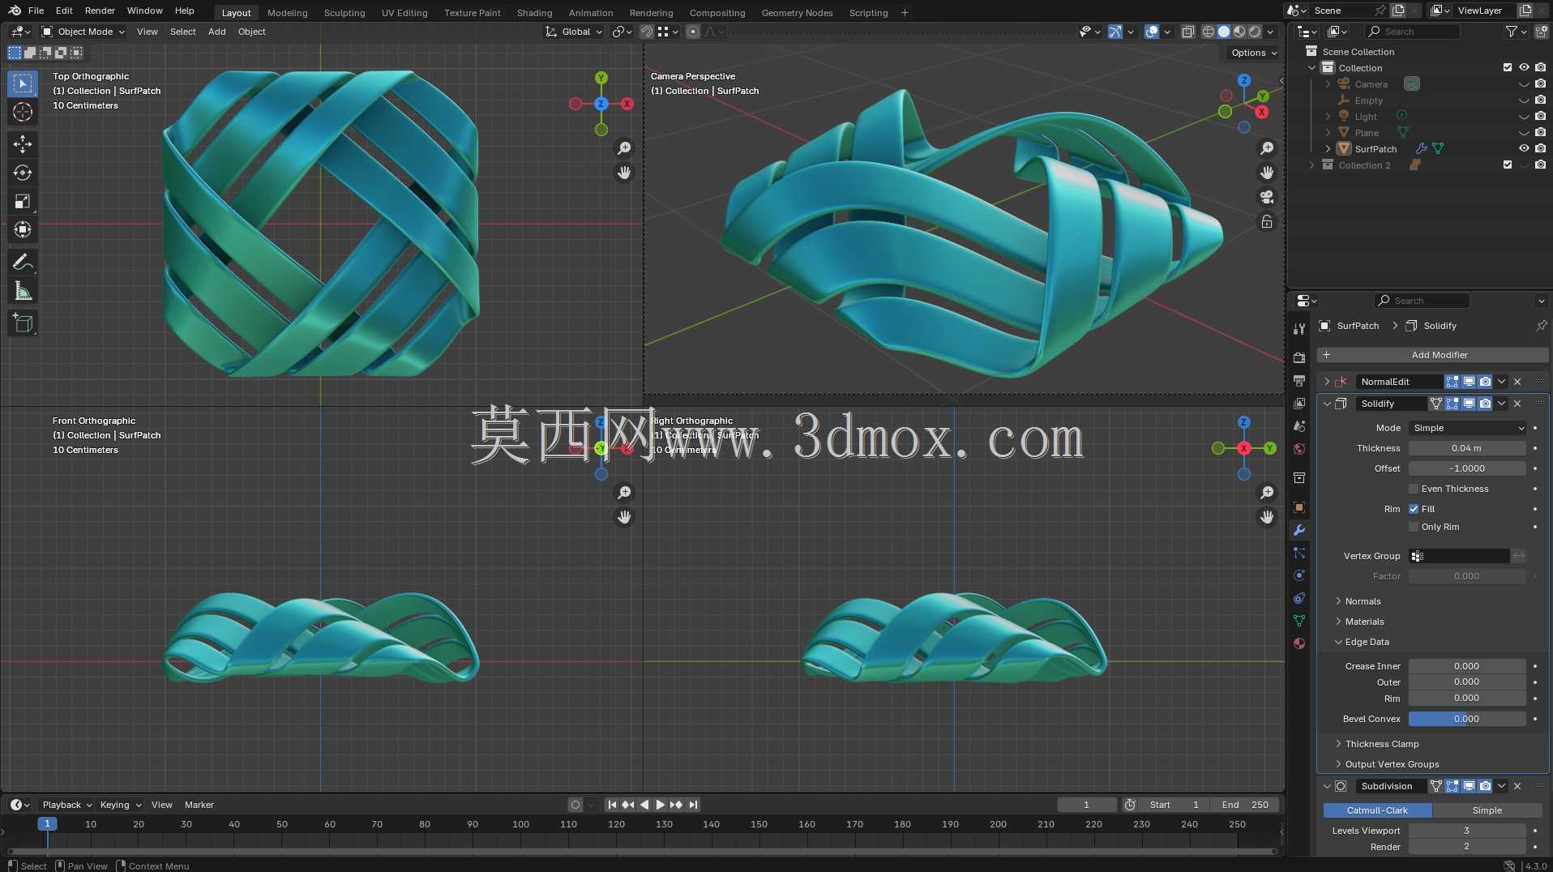
Task: Toggle Collection 2 exclude checkbox
Action: coord(1508,165)
